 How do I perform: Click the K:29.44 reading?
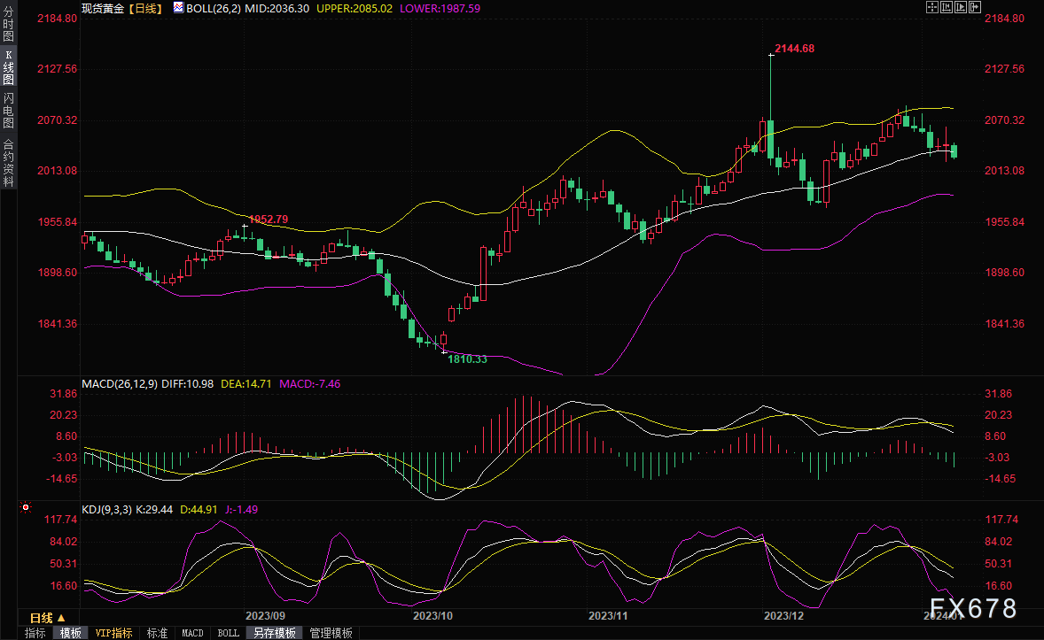(x=154, y=510)
